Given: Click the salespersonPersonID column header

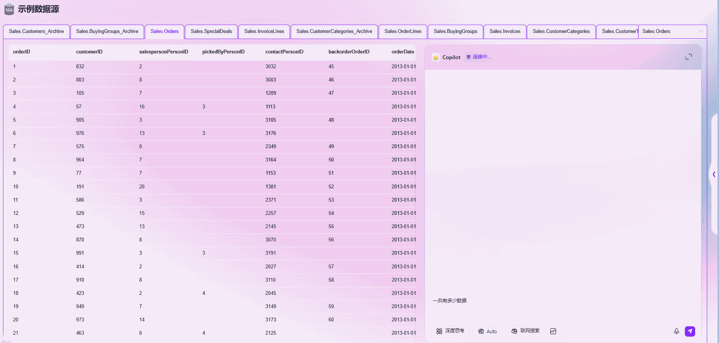Looking at the screenshot, I should tap(163, 52).
